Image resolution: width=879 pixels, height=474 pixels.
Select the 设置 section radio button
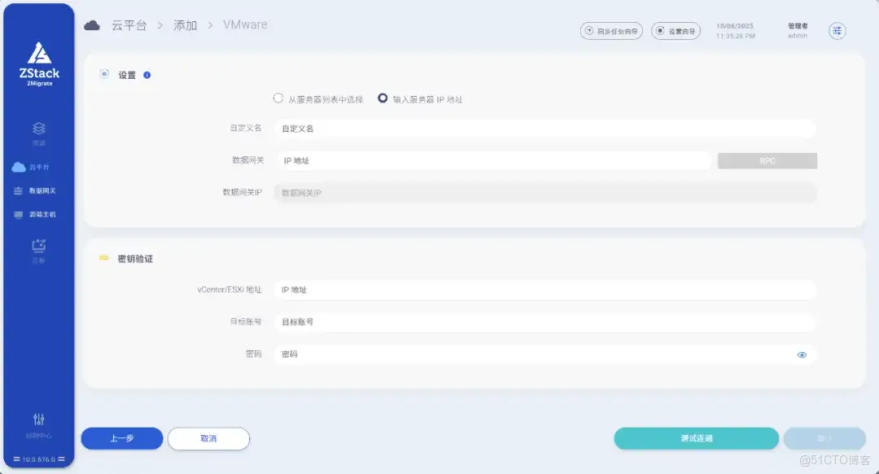104,74
